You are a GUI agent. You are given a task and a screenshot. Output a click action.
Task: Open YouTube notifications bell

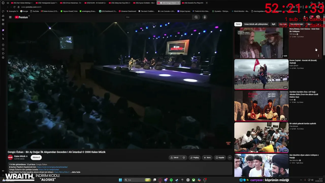coord(311,17)
